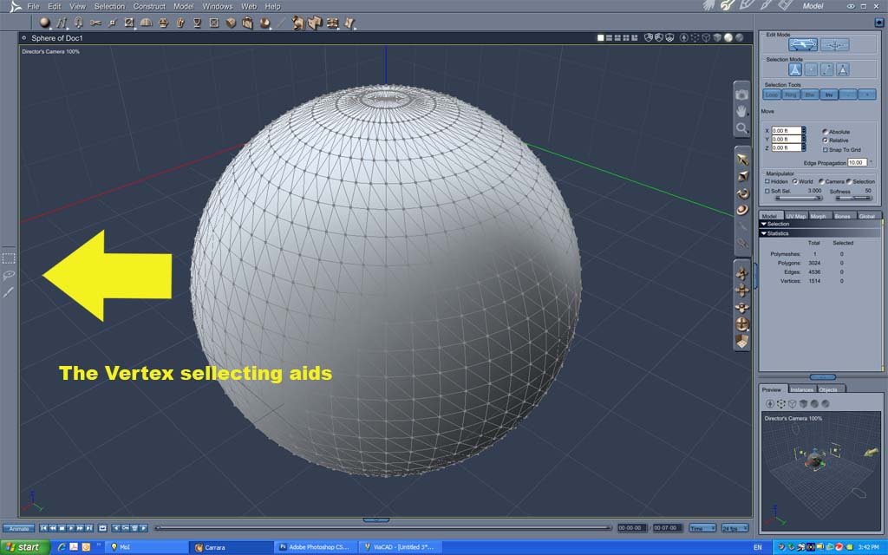
Task: Select the rectangular marquee selection tool
Action: point(9,258)
